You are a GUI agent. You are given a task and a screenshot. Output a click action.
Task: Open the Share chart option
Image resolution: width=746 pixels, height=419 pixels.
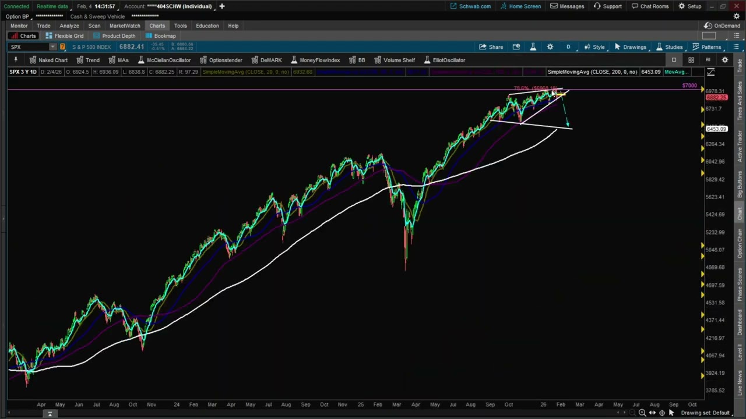point(491,47)
